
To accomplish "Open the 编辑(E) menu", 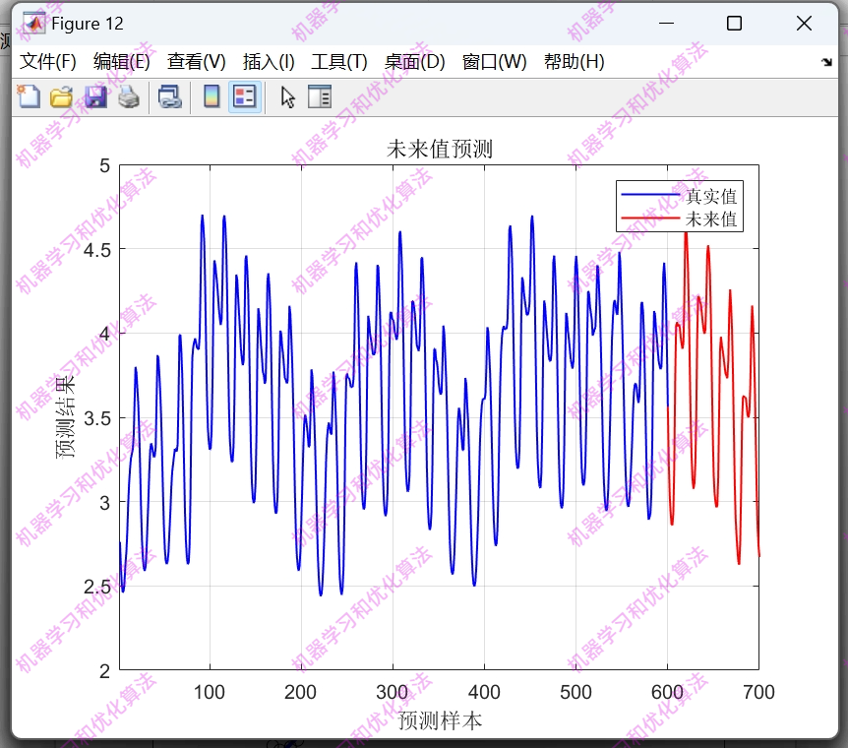I will click(x=122, y=62).
